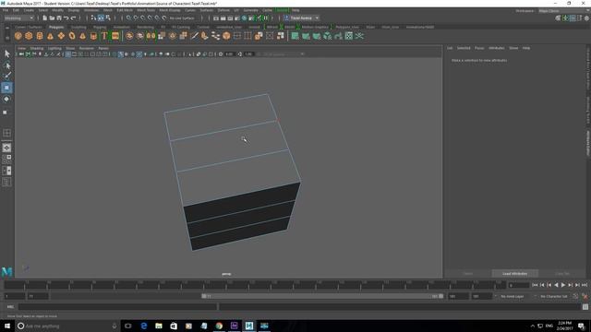The width and height of the screenshot is (591, 332).
Task: Click the polygon Type text shelf icon
Action: (104, 36)
